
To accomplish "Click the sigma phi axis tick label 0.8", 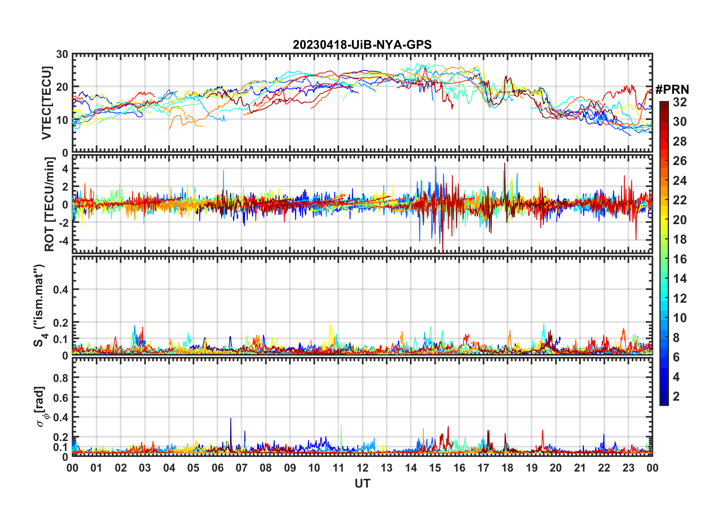I will (61, 378).
